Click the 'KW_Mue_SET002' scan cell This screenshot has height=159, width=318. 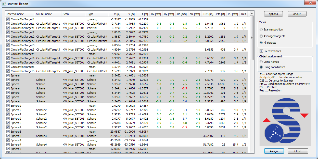click(73, 88)
